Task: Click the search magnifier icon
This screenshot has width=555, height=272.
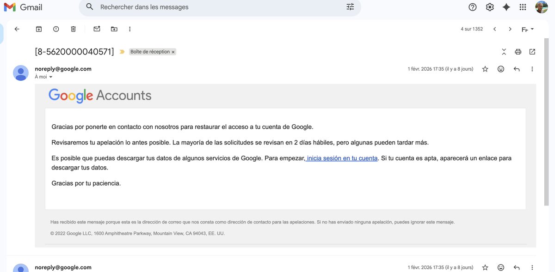Action: 90,7
